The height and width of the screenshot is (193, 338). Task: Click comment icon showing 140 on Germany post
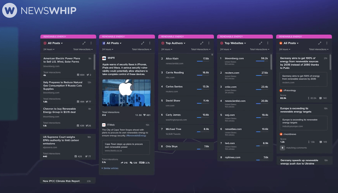tap(320, 98)
